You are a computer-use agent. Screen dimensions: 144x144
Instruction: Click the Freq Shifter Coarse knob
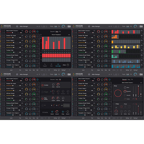pos(53,98)
